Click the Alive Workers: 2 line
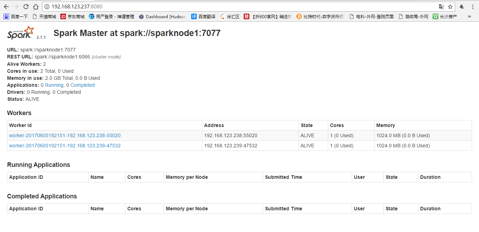 pyautogui.click(x=26, y=64)
